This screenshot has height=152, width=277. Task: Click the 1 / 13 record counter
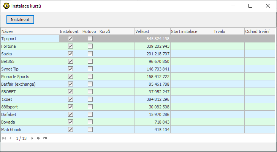click(21, 138)
